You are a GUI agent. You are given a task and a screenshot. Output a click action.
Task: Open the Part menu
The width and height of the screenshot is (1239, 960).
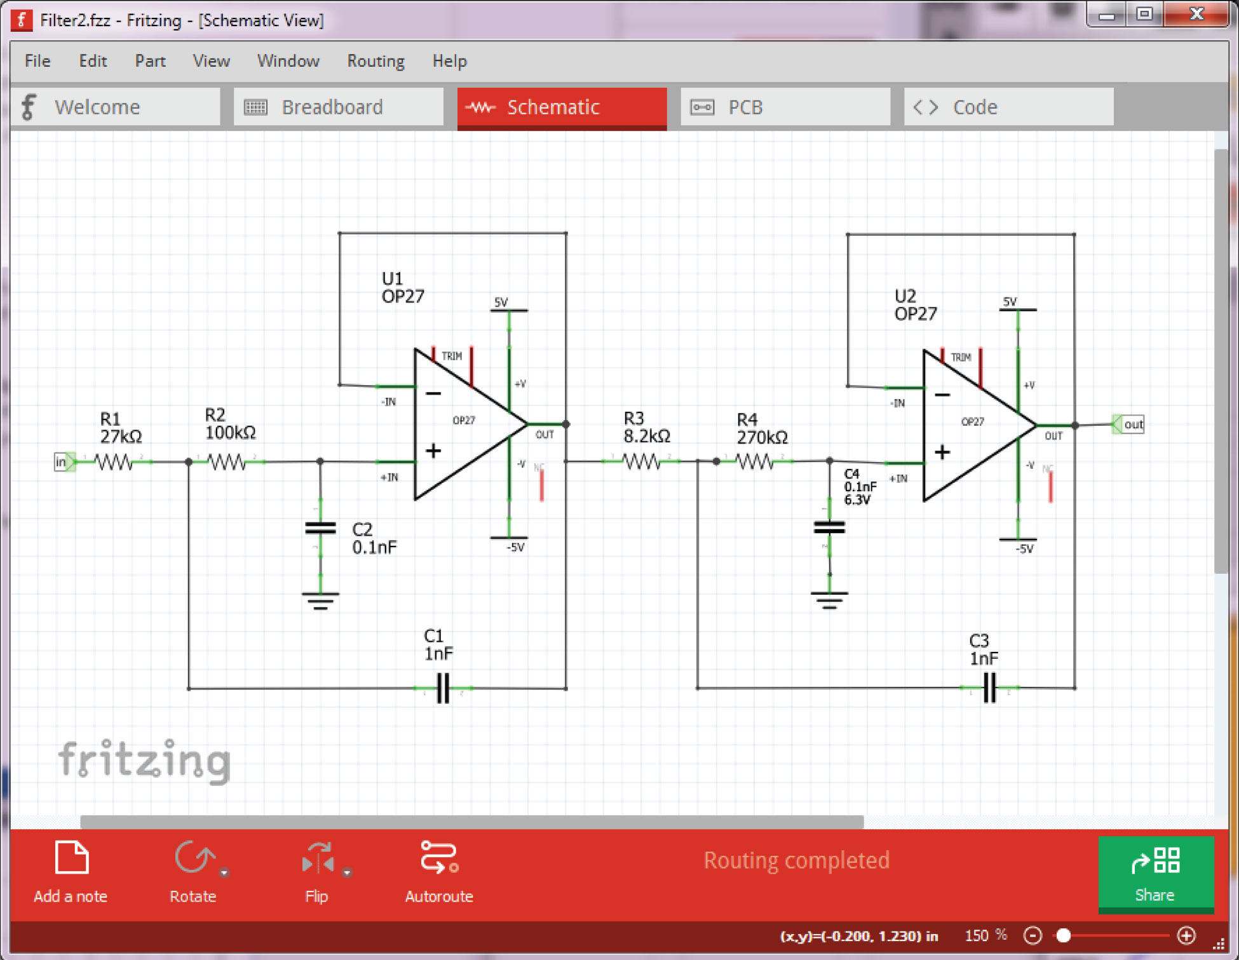point(150,61)
